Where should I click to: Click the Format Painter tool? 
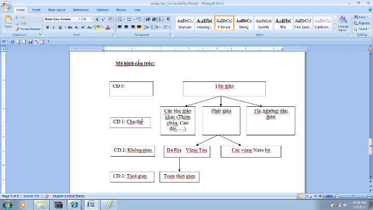(27, 29)
